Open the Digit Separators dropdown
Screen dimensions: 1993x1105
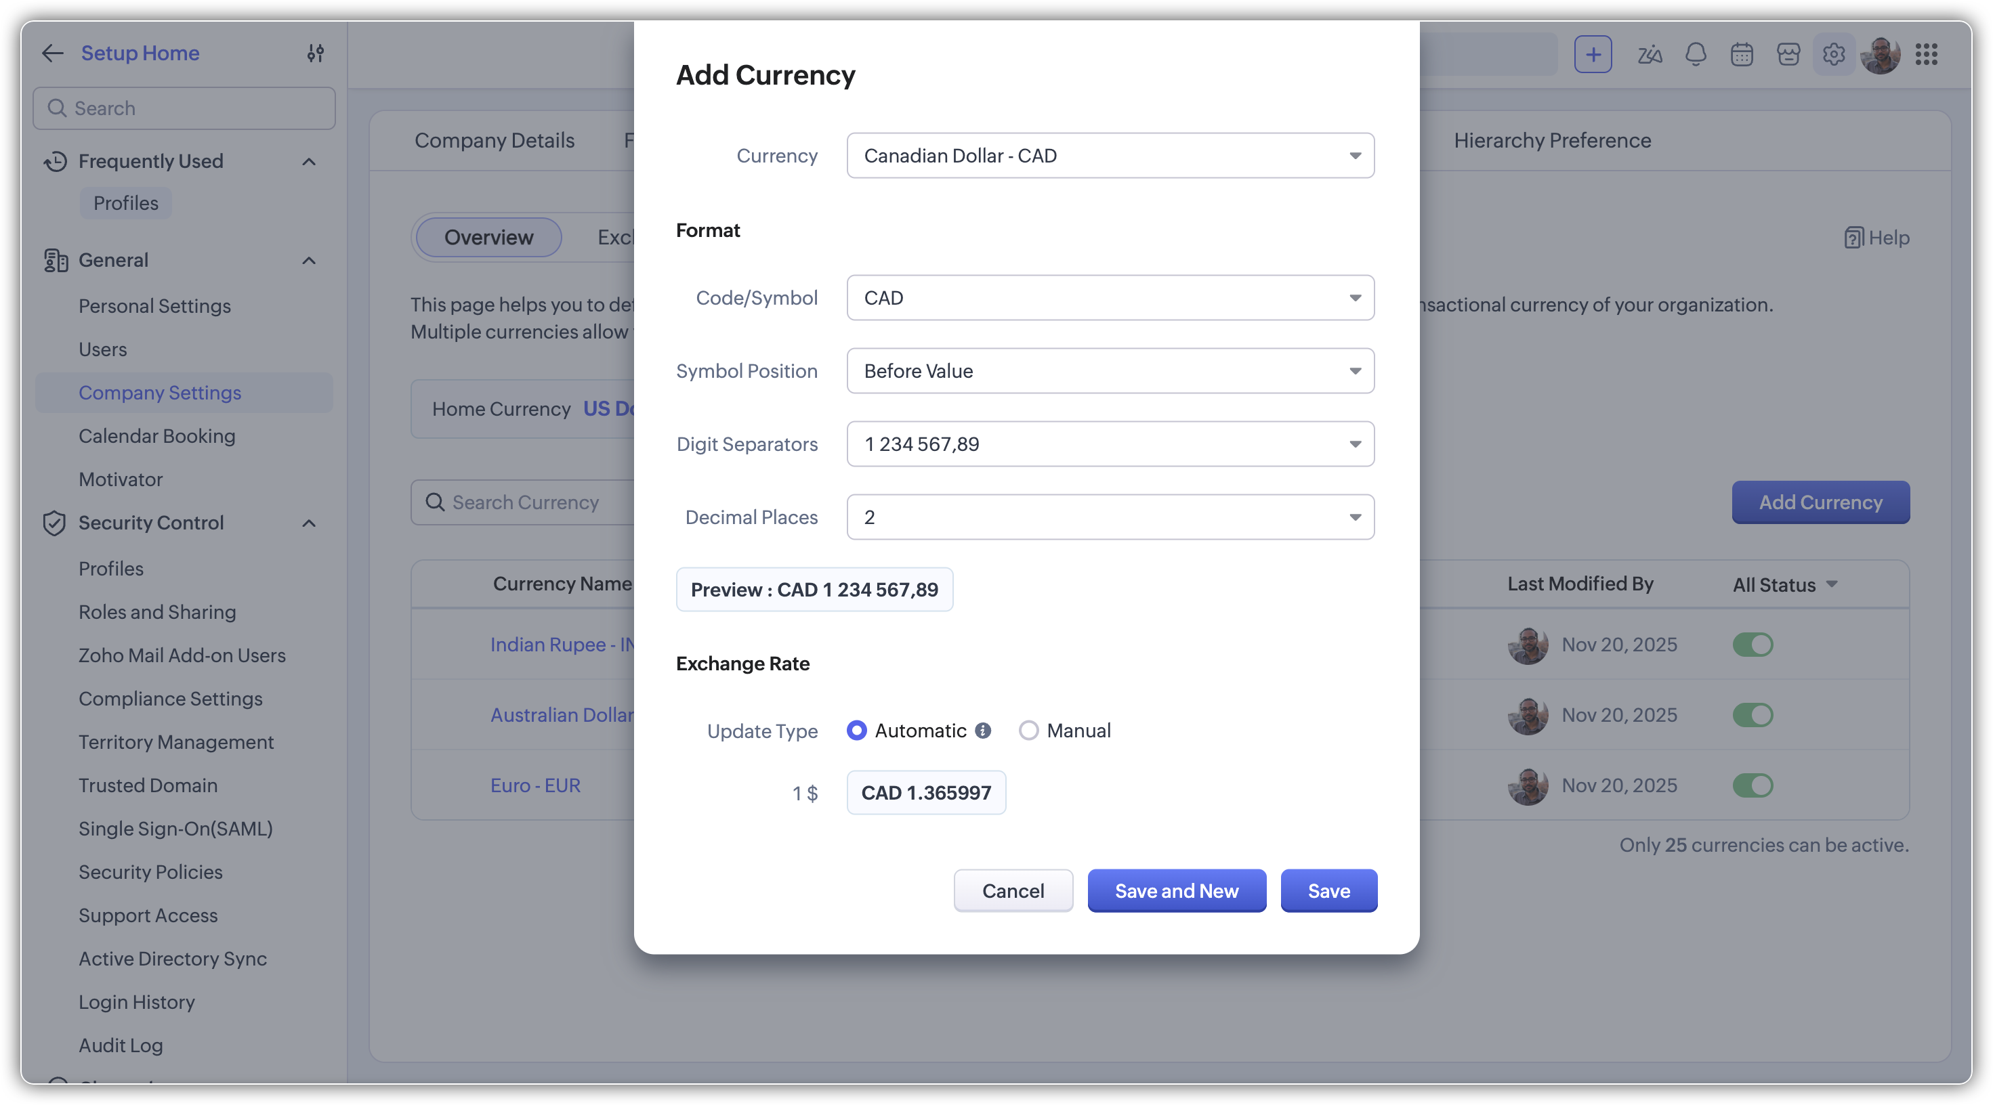1110,444
